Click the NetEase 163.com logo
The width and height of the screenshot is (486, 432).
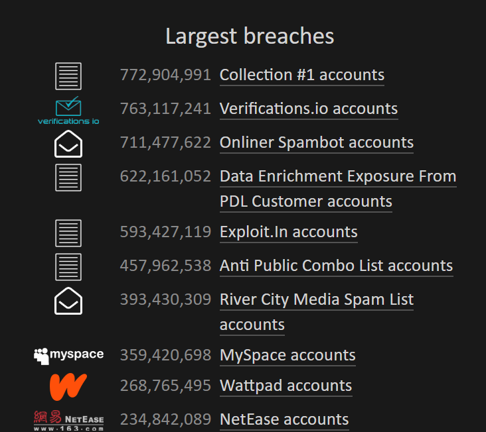[x=68, y=421]
